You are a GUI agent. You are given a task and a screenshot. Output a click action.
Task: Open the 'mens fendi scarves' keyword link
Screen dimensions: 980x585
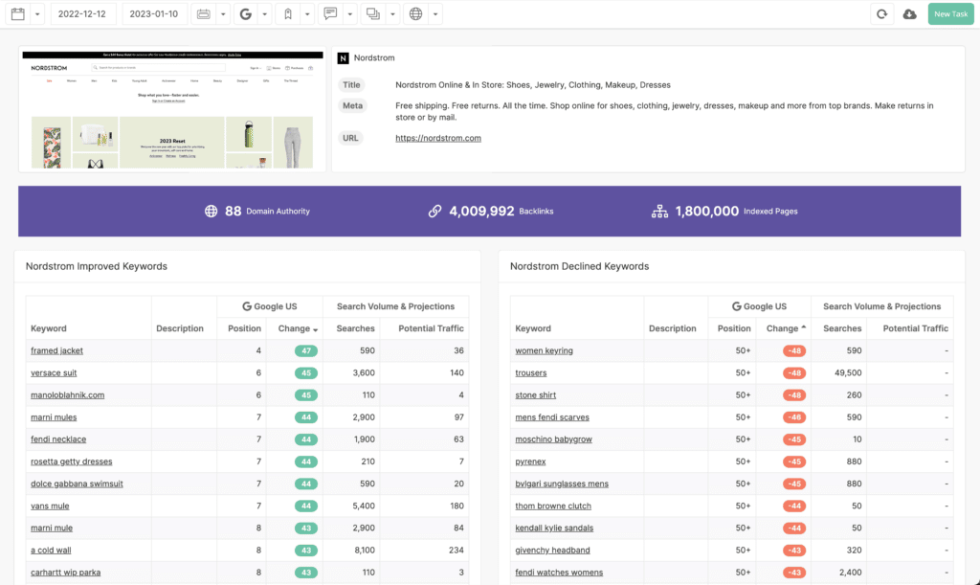click(x=552, y=417)
